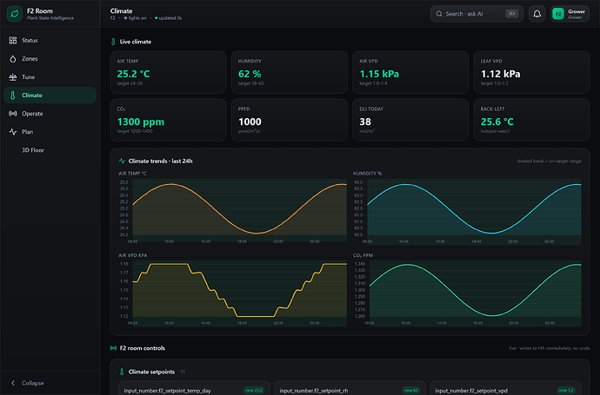This screenshot has width=600, height=395.
Task: Select the CO₂ 1300 ppm card
Action: pos(168,120)
